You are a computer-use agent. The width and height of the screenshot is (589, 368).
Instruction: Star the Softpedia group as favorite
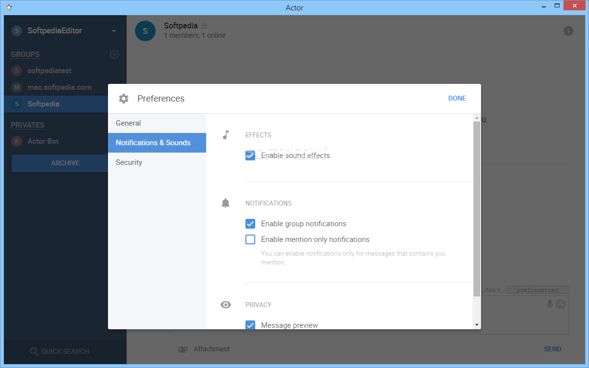point(205,26)
